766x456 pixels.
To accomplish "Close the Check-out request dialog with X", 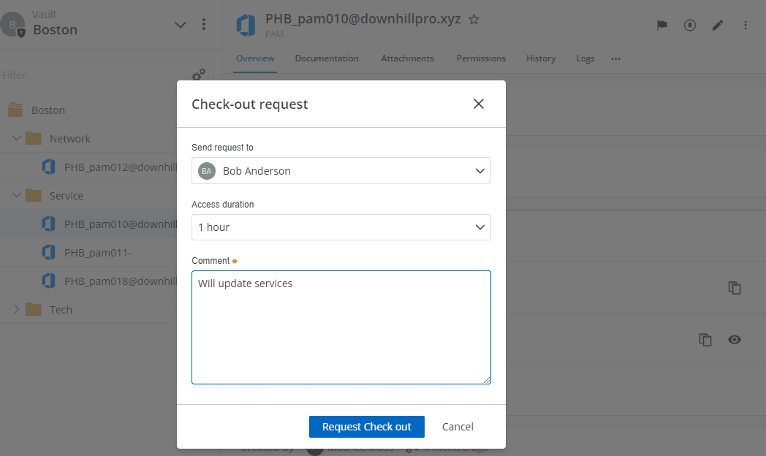I will [x=479, y=104].
